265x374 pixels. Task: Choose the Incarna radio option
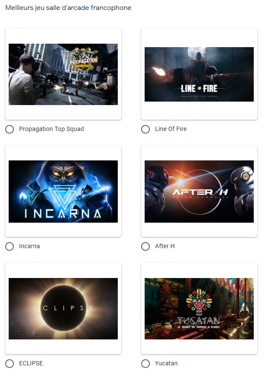[x=10, y=246]
